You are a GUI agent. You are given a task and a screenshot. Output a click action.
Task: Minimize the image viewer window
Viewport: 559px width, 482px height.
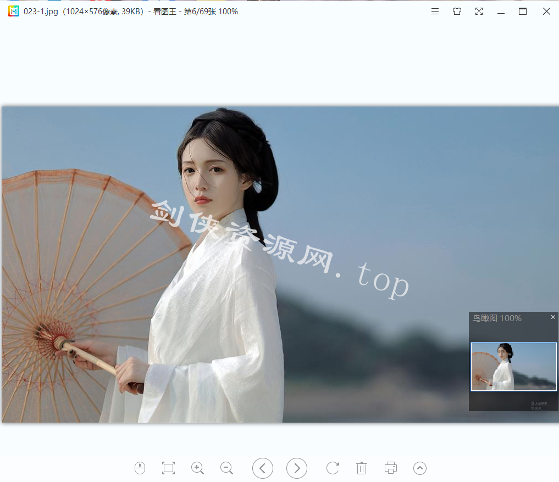(x=501, y=12)
